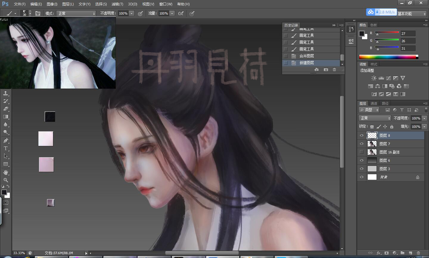Open layer blend mode 正常 dropdown
Screen dimensions: 429x258
pyautogui.click(x=374, y=118)
